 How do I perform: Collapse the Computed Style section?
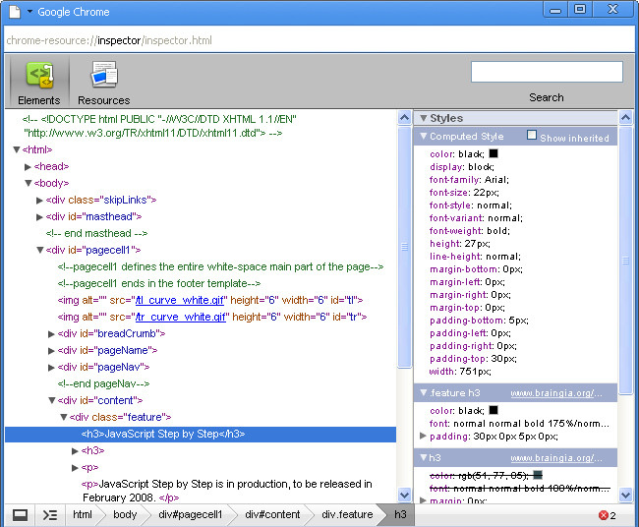point(424,136)
